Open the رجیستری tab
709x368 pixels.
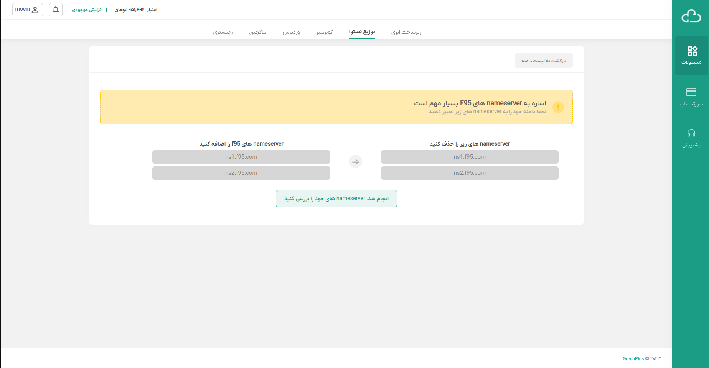point(223,32)
